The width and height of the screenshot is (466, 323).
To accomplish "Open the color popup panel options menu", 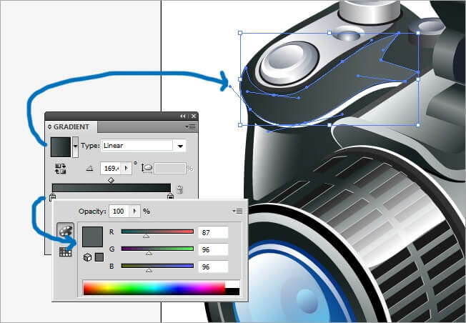I will pos(237,212).
